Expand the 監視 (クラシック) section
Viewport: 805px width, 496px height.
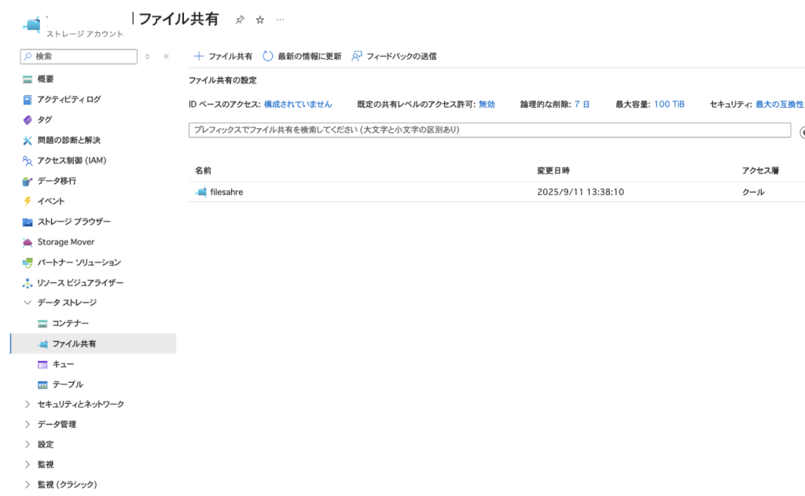click(x=28, y=485)
